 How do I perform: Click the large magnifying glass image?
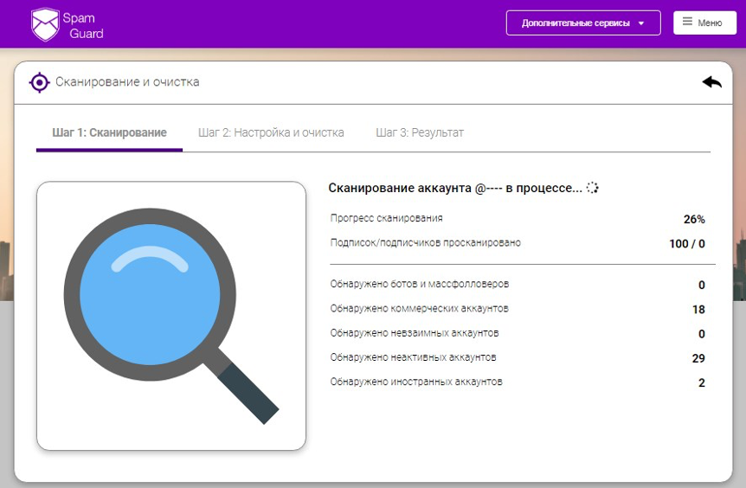pos(170,316)
